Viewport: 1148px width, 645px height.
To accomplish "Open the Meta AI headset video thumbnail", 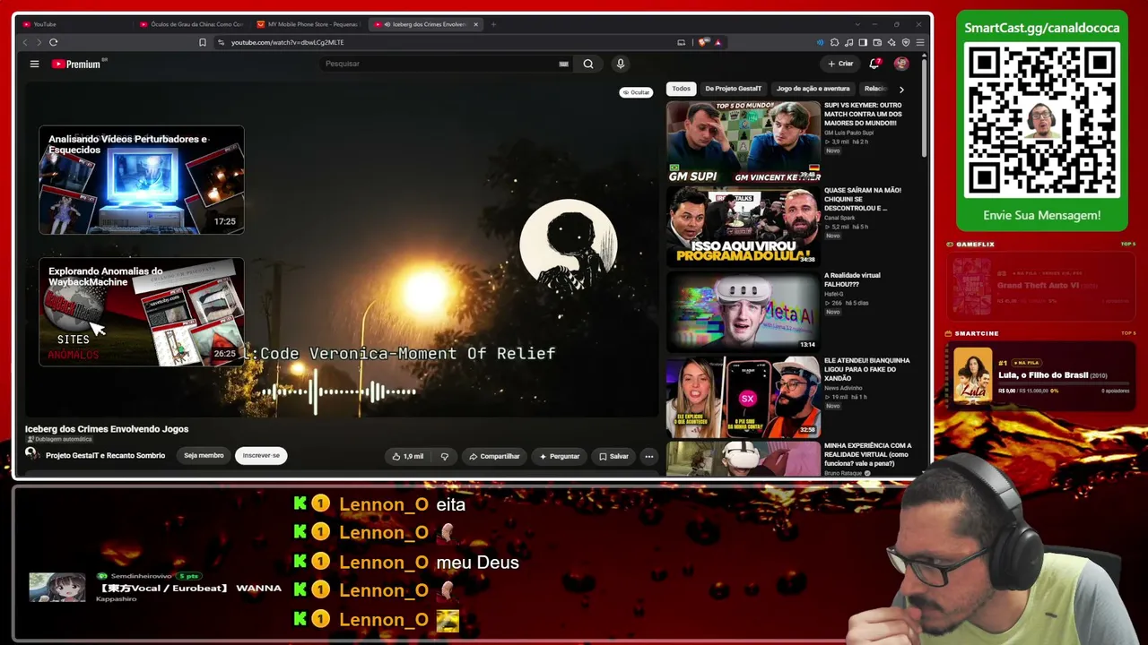I will (744, 312).
